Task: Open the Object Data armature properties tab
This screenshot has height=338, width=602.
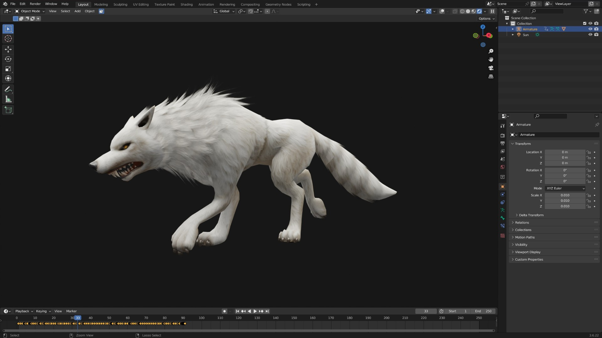Action: pos(503,210)
